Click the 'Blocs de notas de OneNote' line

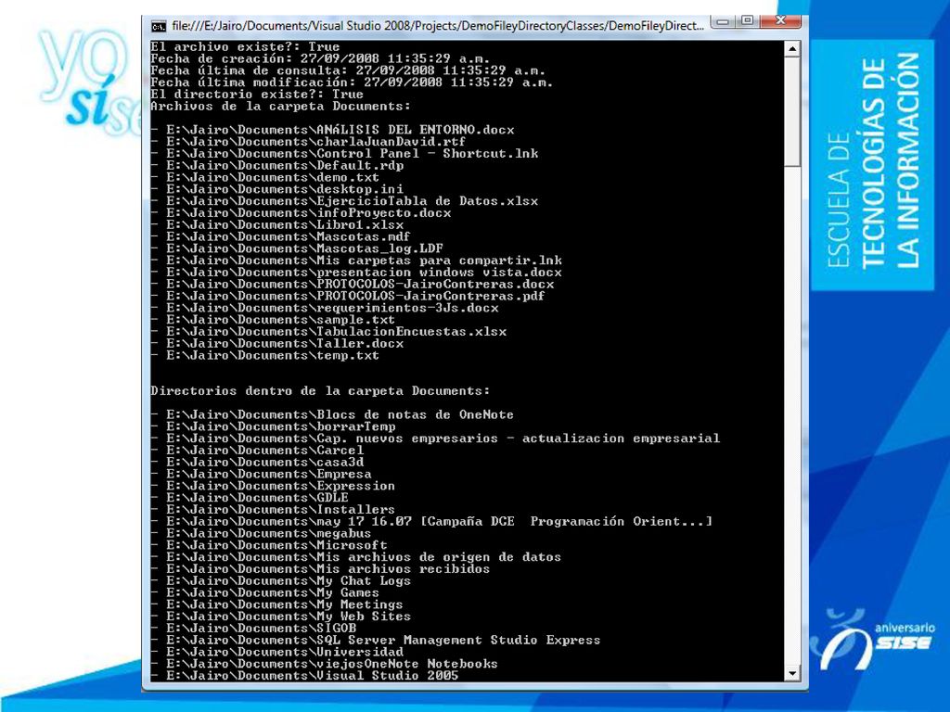[333, 414]
